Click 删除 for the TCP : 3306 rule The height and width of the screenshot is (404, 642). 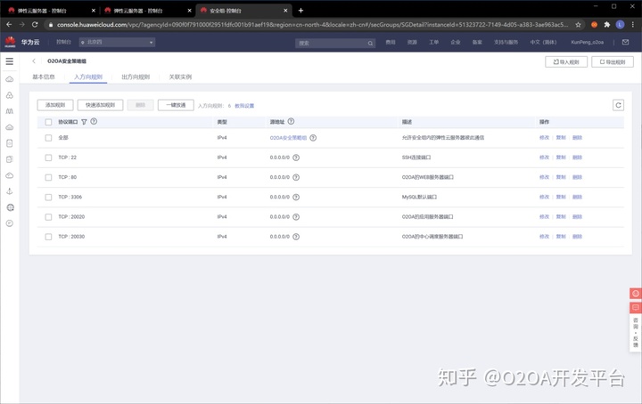tap(577, 197)
